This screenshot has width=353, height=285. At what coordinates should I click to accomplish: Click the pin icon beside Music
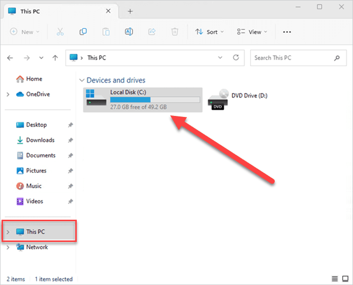coord(71,186)
